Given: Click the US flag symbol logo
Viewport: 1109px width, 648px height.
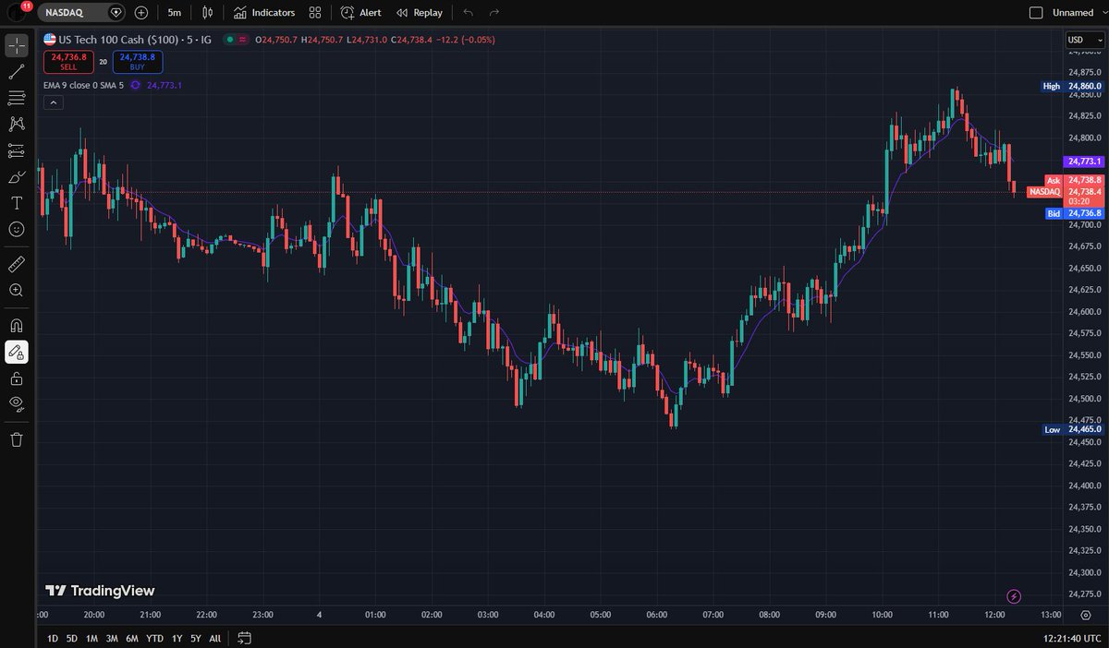Looking at the screenshot, I should coord(49,39).
